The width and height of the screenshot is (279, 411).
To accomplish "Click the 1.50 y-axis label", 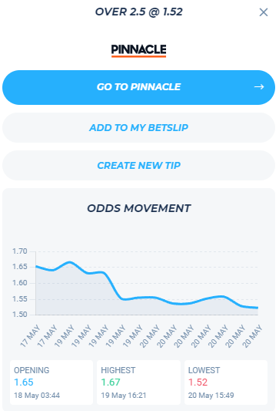I will click(x=20, y=315).
